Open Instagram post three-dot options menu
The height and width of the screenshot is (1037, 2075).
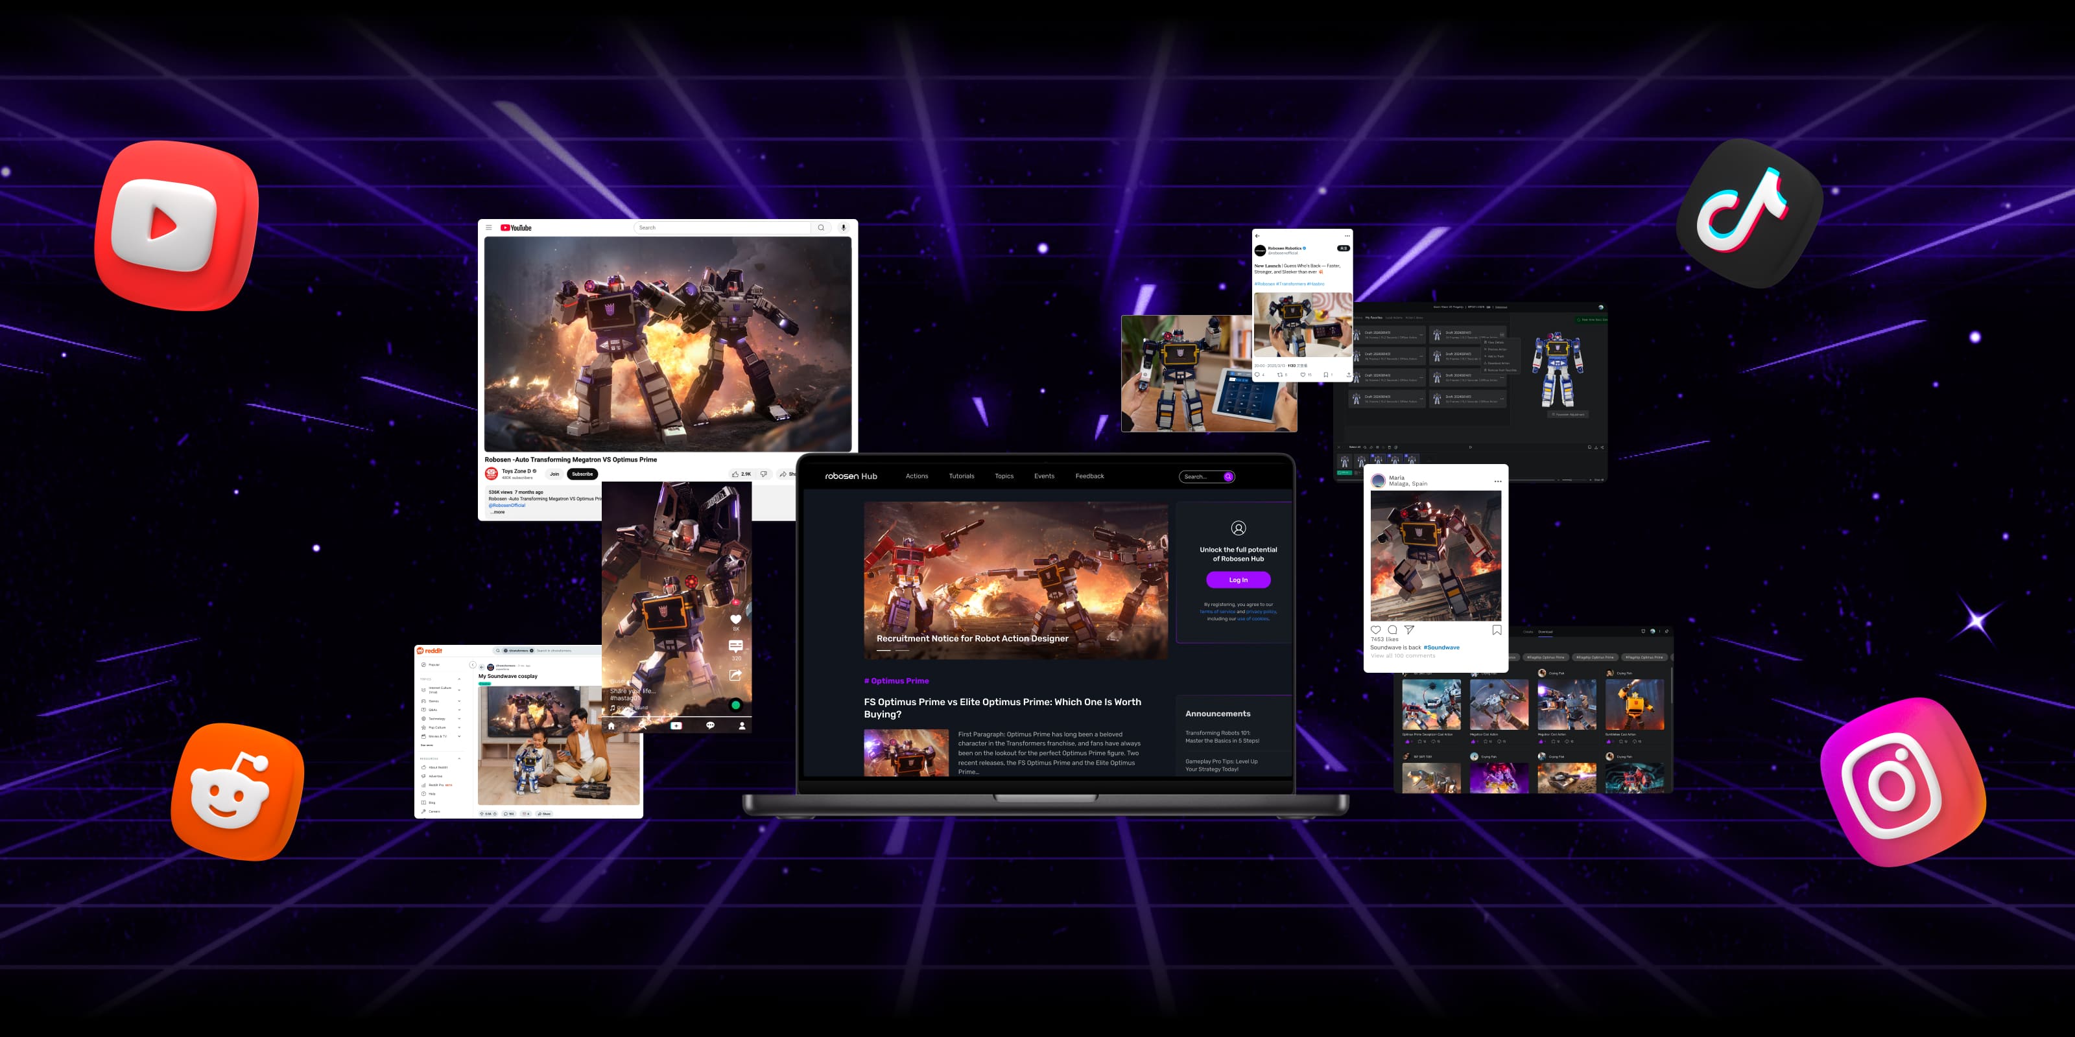pos(1497,482)
